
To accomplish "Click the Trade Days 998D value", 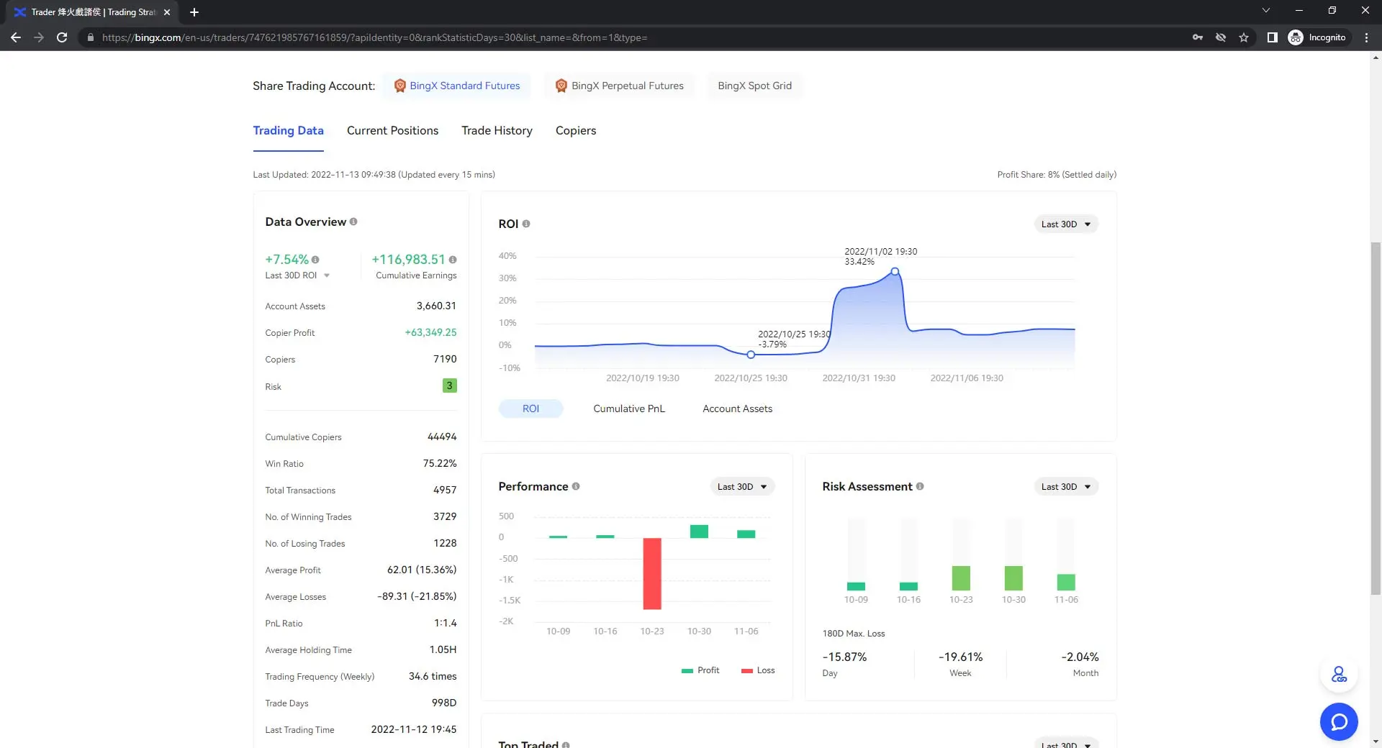I will [444, 703].
